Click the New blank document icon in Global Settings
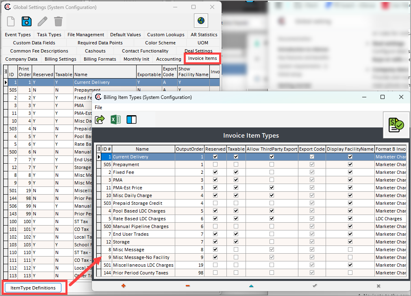 pyautogui.click(x=11, y=22)
